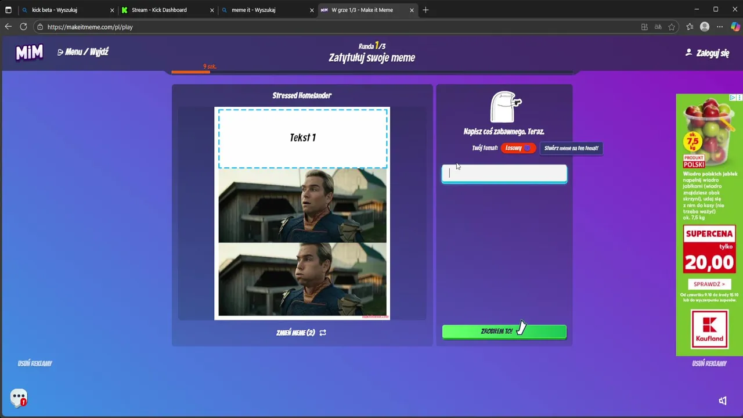Click the Stressed Homelander title
The image size is (743, 418).
pyautogui.click(x=302, y=95)
